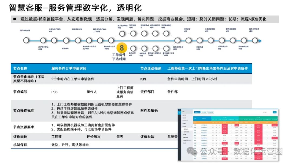292x163 pixels.
Task: Click the 操作人 label
Action: 92,92
